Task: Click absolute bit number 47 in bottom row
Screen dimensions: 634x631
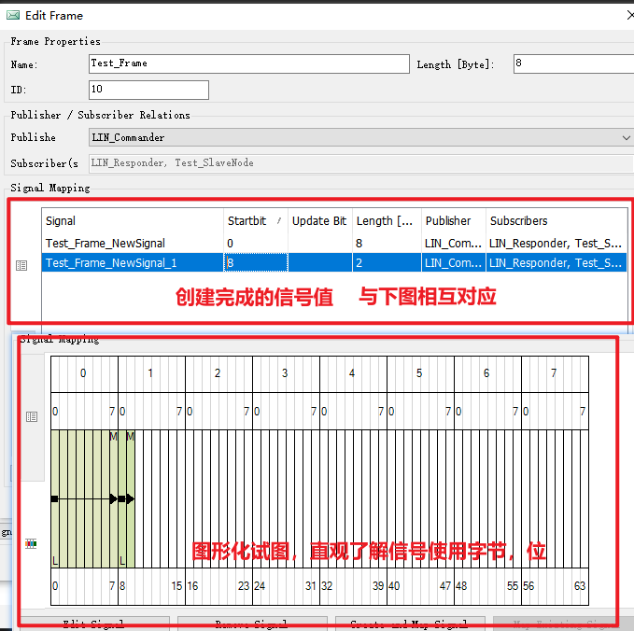Action: (445, 586)
